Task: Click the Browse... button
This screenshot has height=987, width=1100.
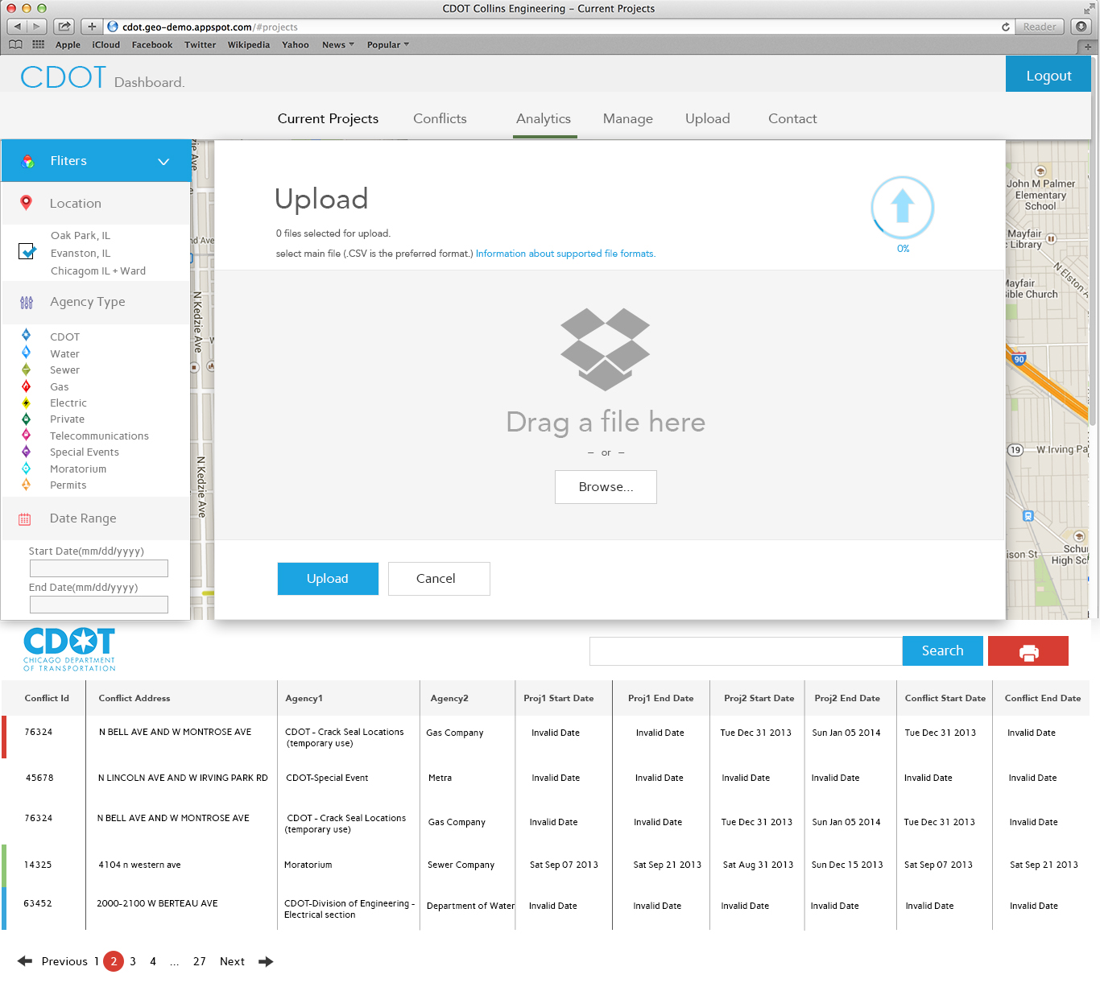Action: (x=606, y=487)
